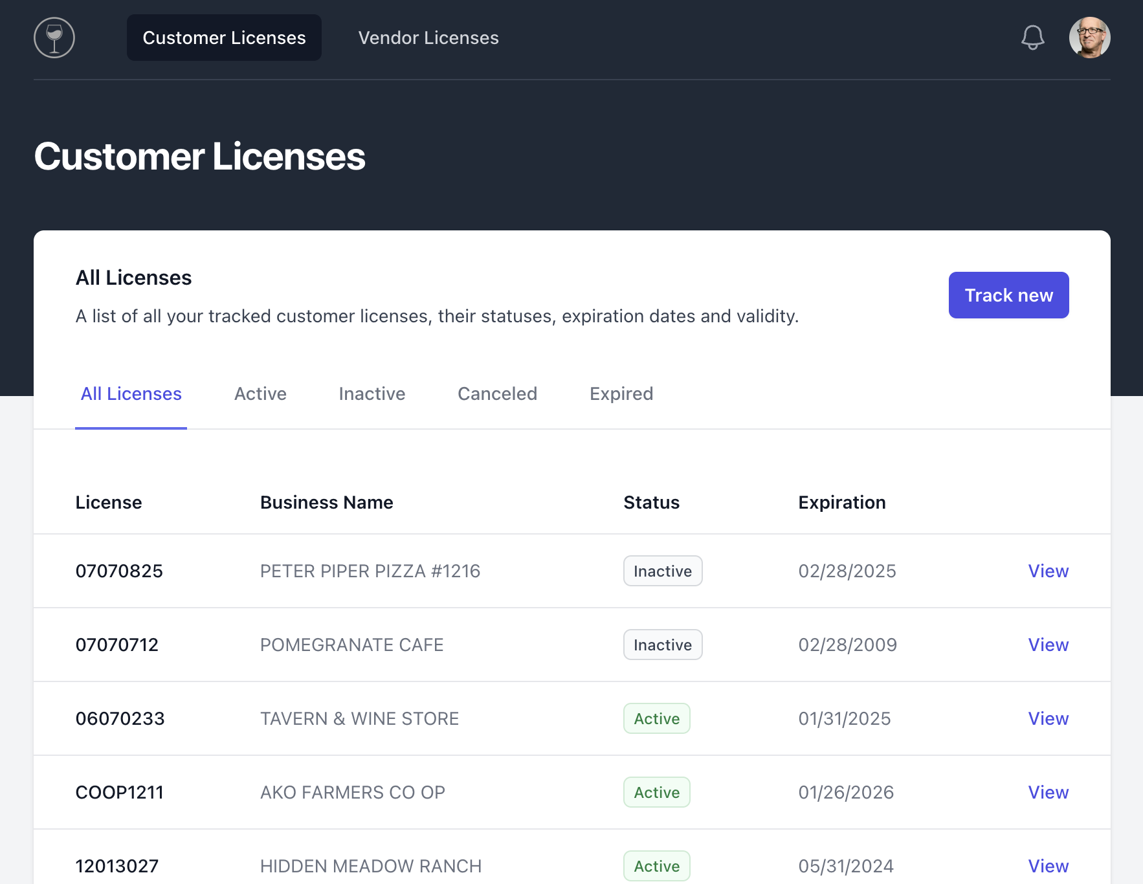Image resolution: width=1143 pixels, height=884 pixels.
Task: Select the Customer Licenses nav tab
Action: click(224, 38)
